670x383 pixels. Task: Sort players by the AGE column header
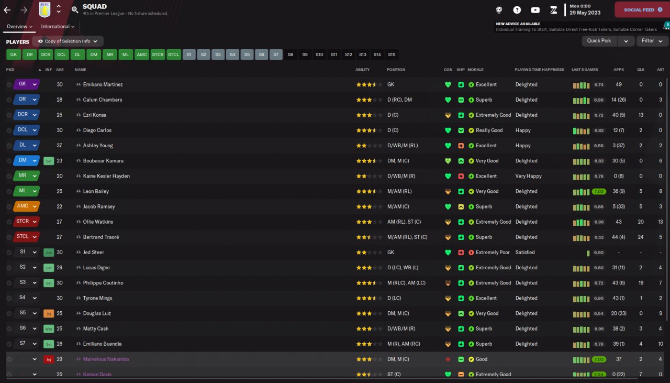pos(60,70)
